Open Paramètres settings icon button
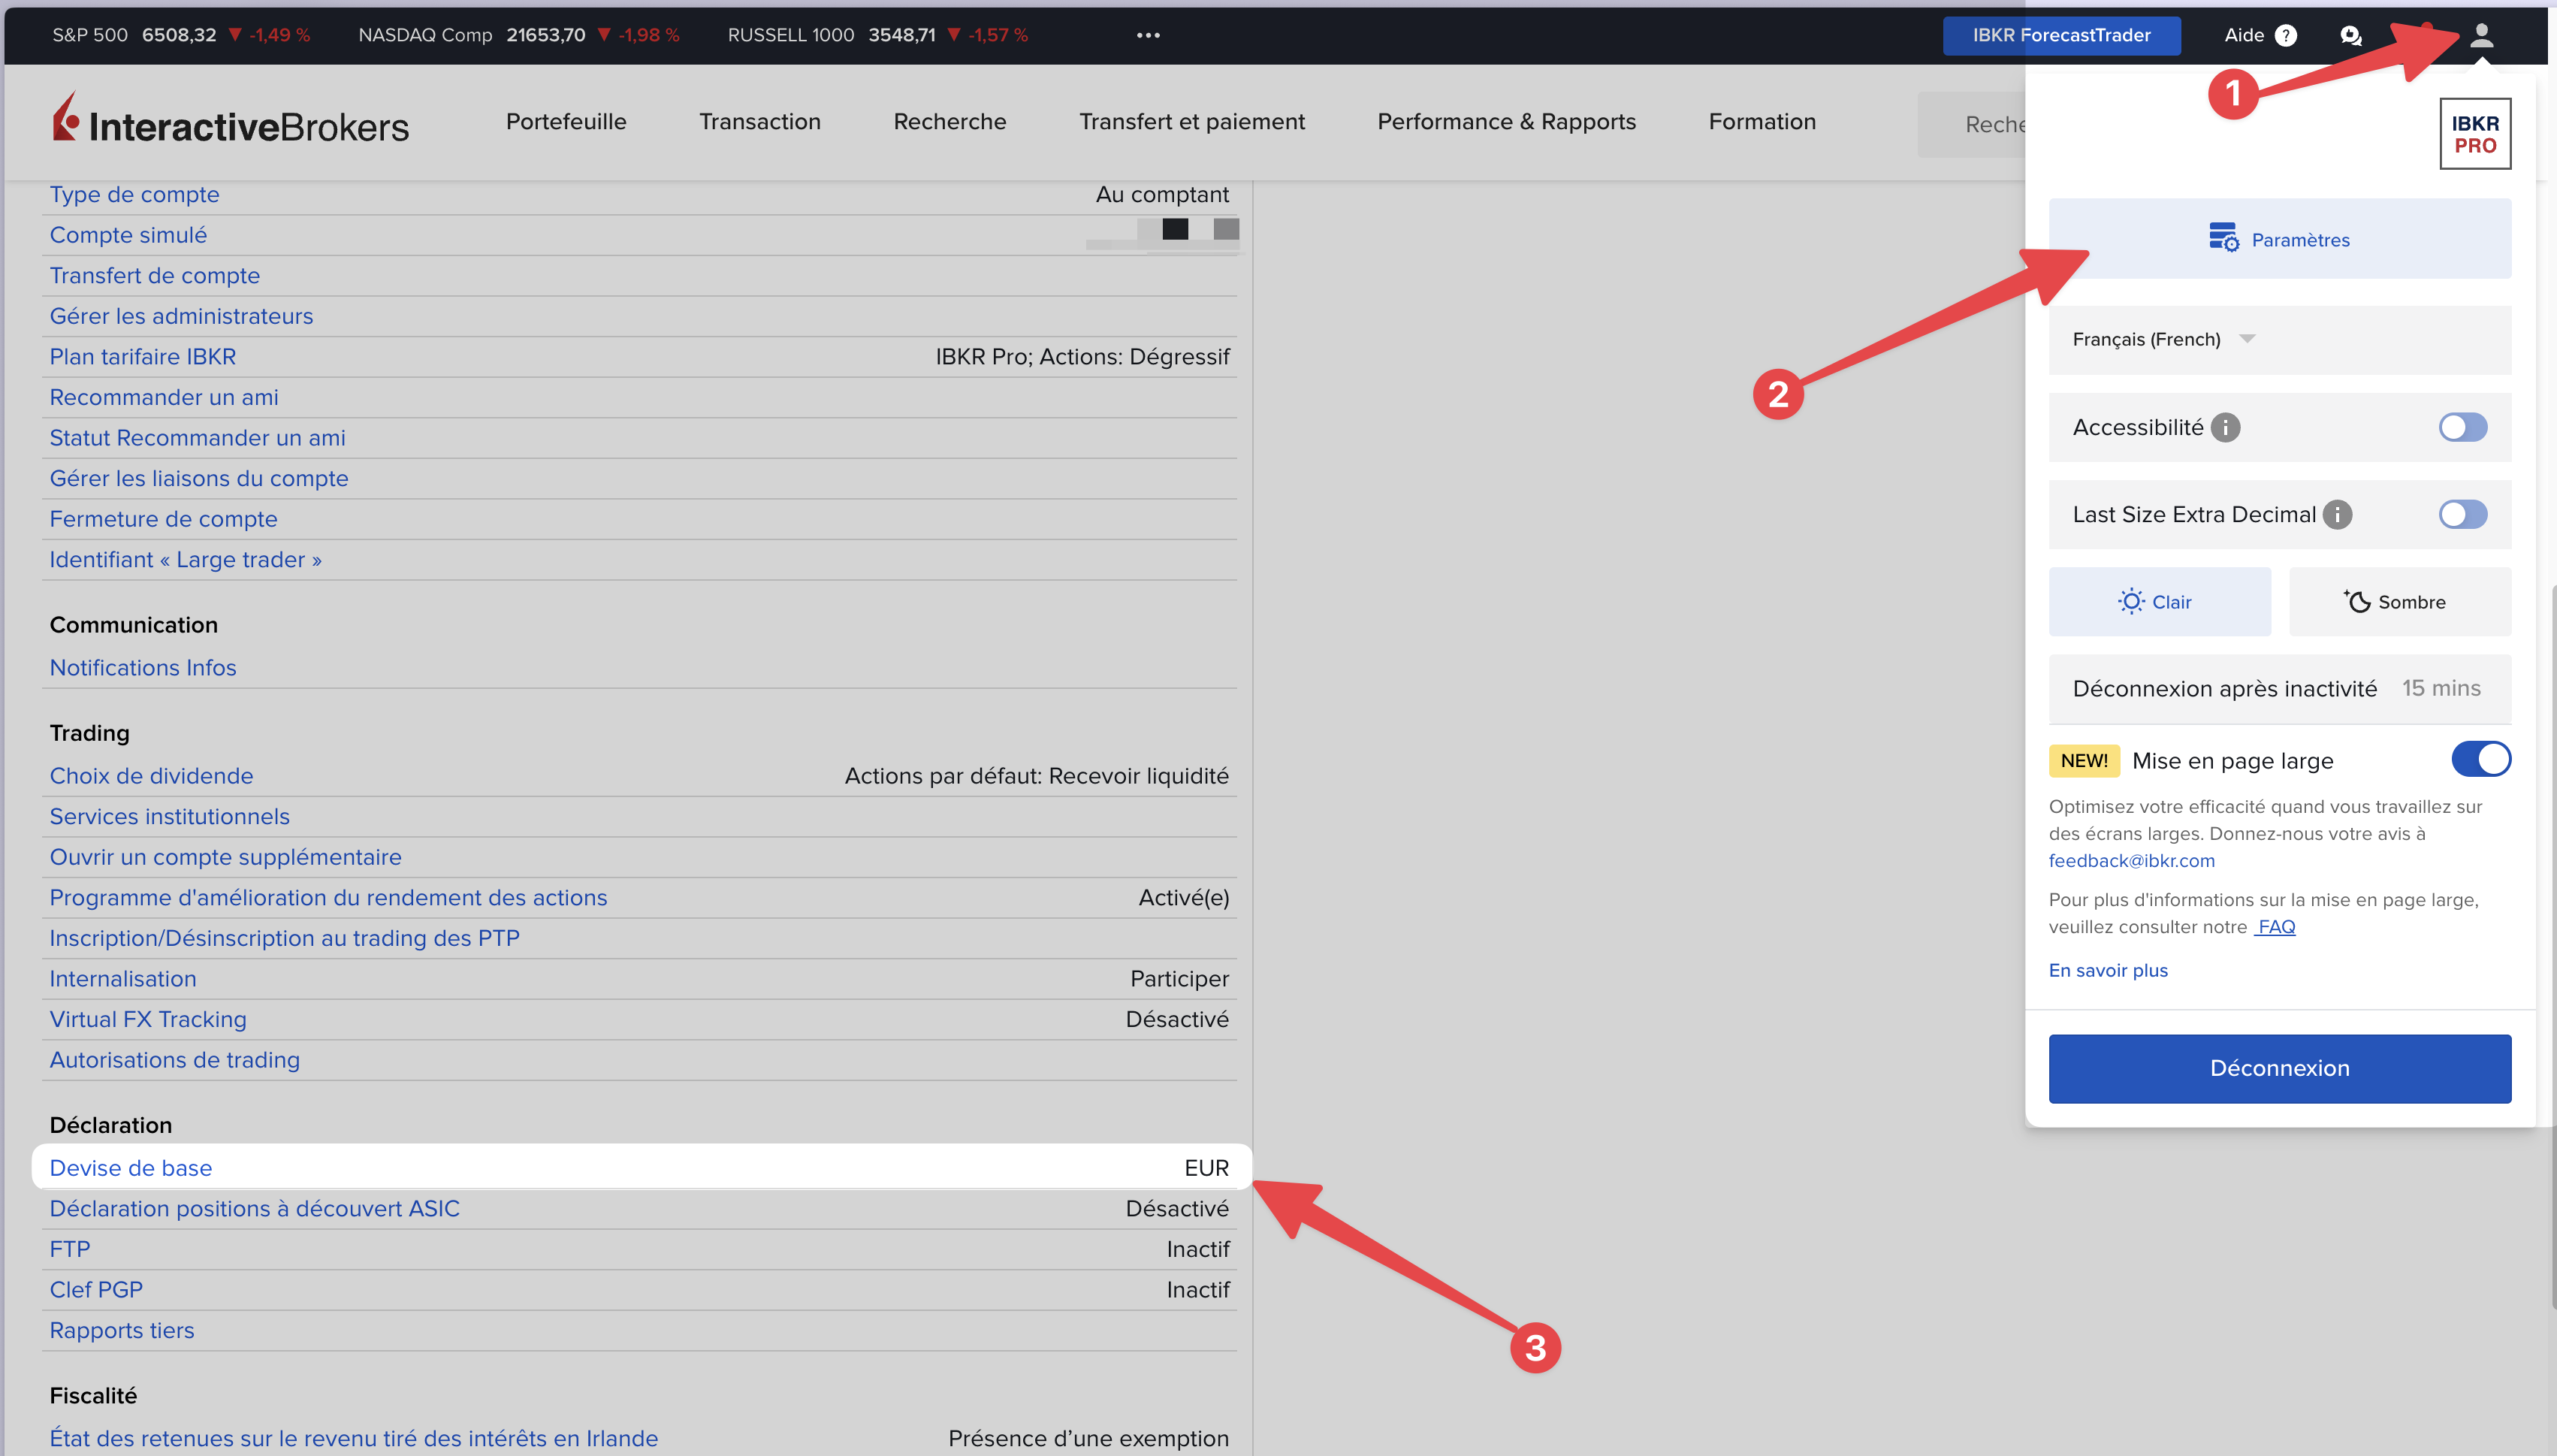The image size is (2557, 1456). (x=2279, y=239)
